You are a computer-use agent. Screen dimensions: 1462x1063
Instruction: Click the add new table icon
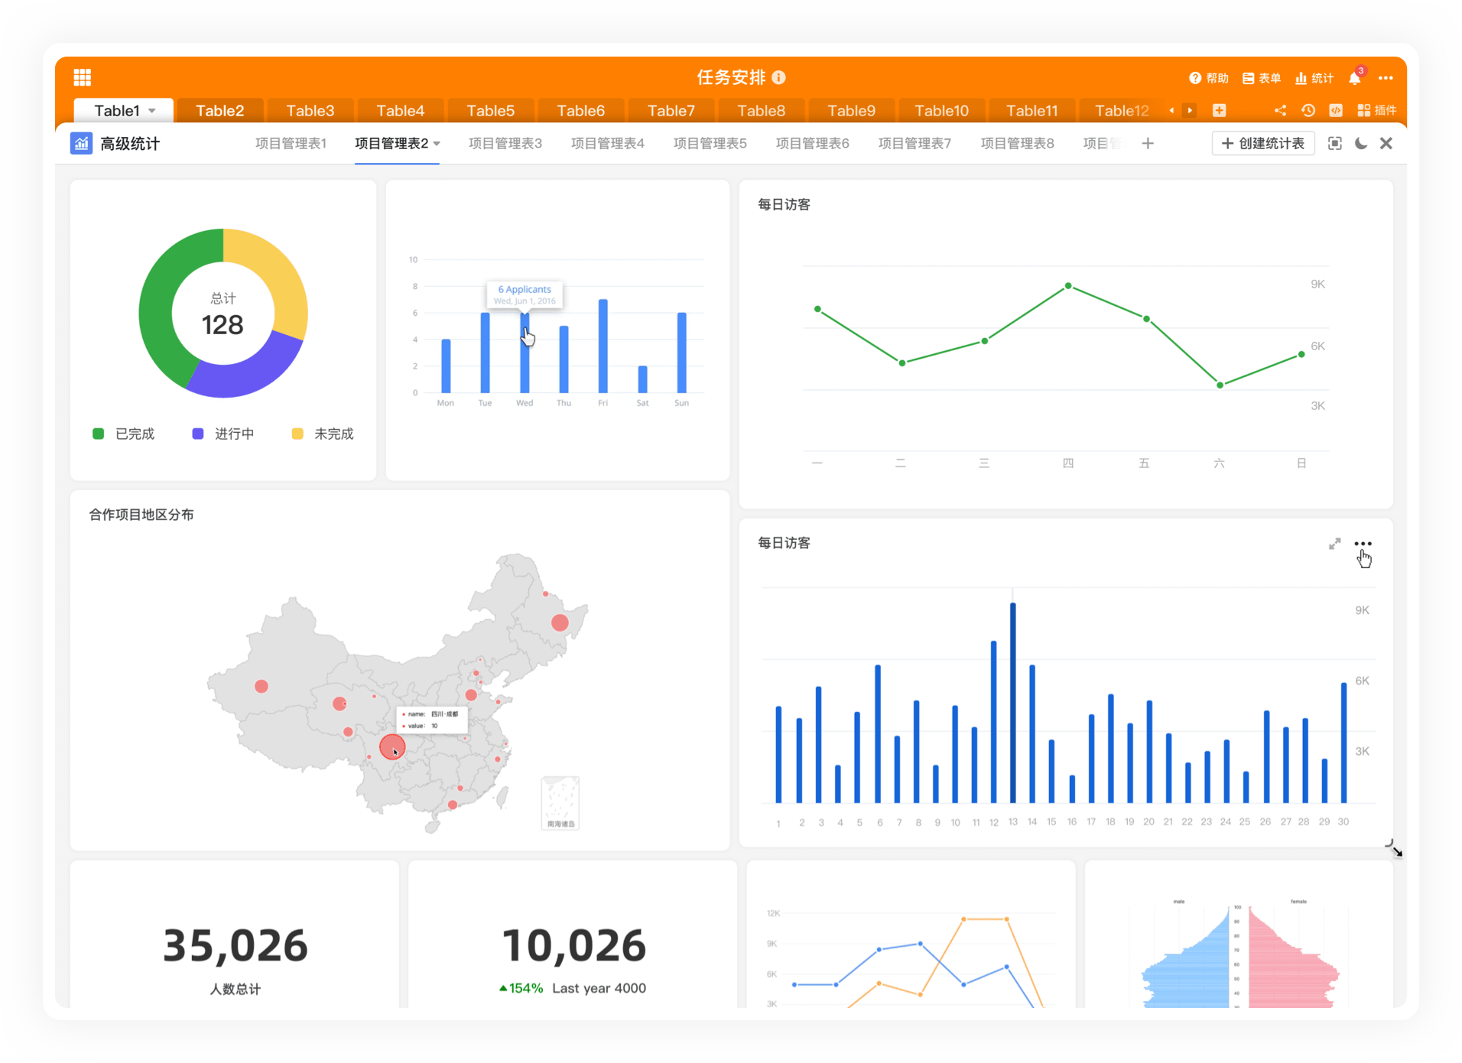click(1219, 110)
